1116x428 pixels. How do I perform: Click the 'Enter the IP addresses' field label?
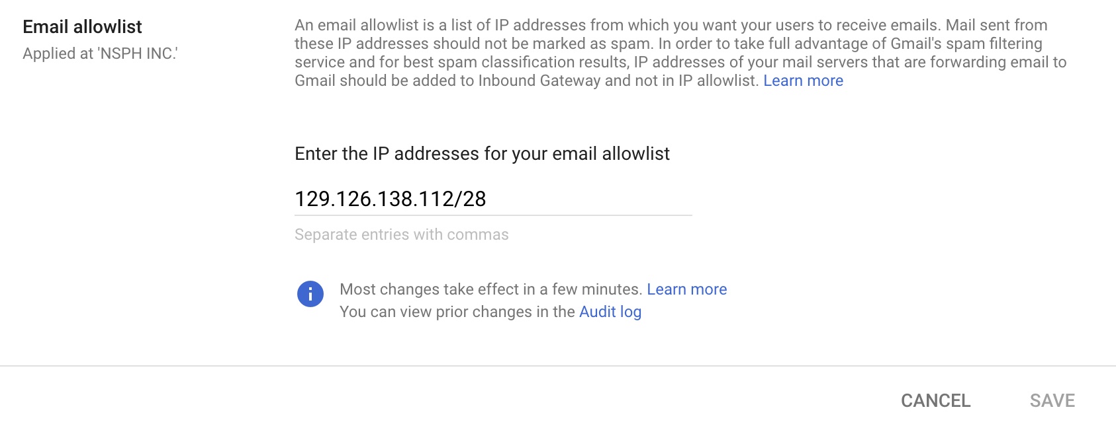[482, 154]
